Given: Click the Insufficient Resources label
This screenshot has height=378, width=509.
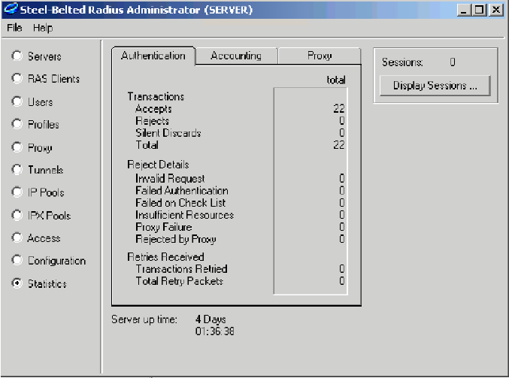Looking at the screenshot, I should point(184,214).
